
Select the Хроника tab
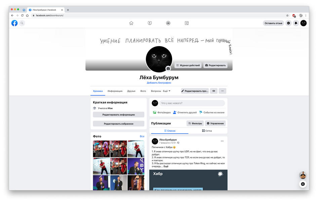coord(98,91)
